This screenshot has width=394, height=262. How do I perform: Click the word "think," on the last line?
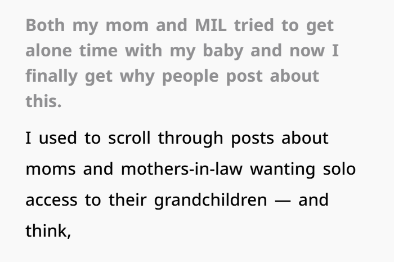(48, 232)
